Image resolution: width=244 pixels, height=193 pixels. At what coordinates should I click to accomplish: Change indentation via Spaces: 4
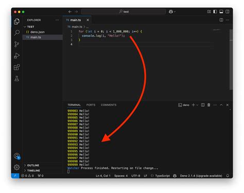coord(121,175)
